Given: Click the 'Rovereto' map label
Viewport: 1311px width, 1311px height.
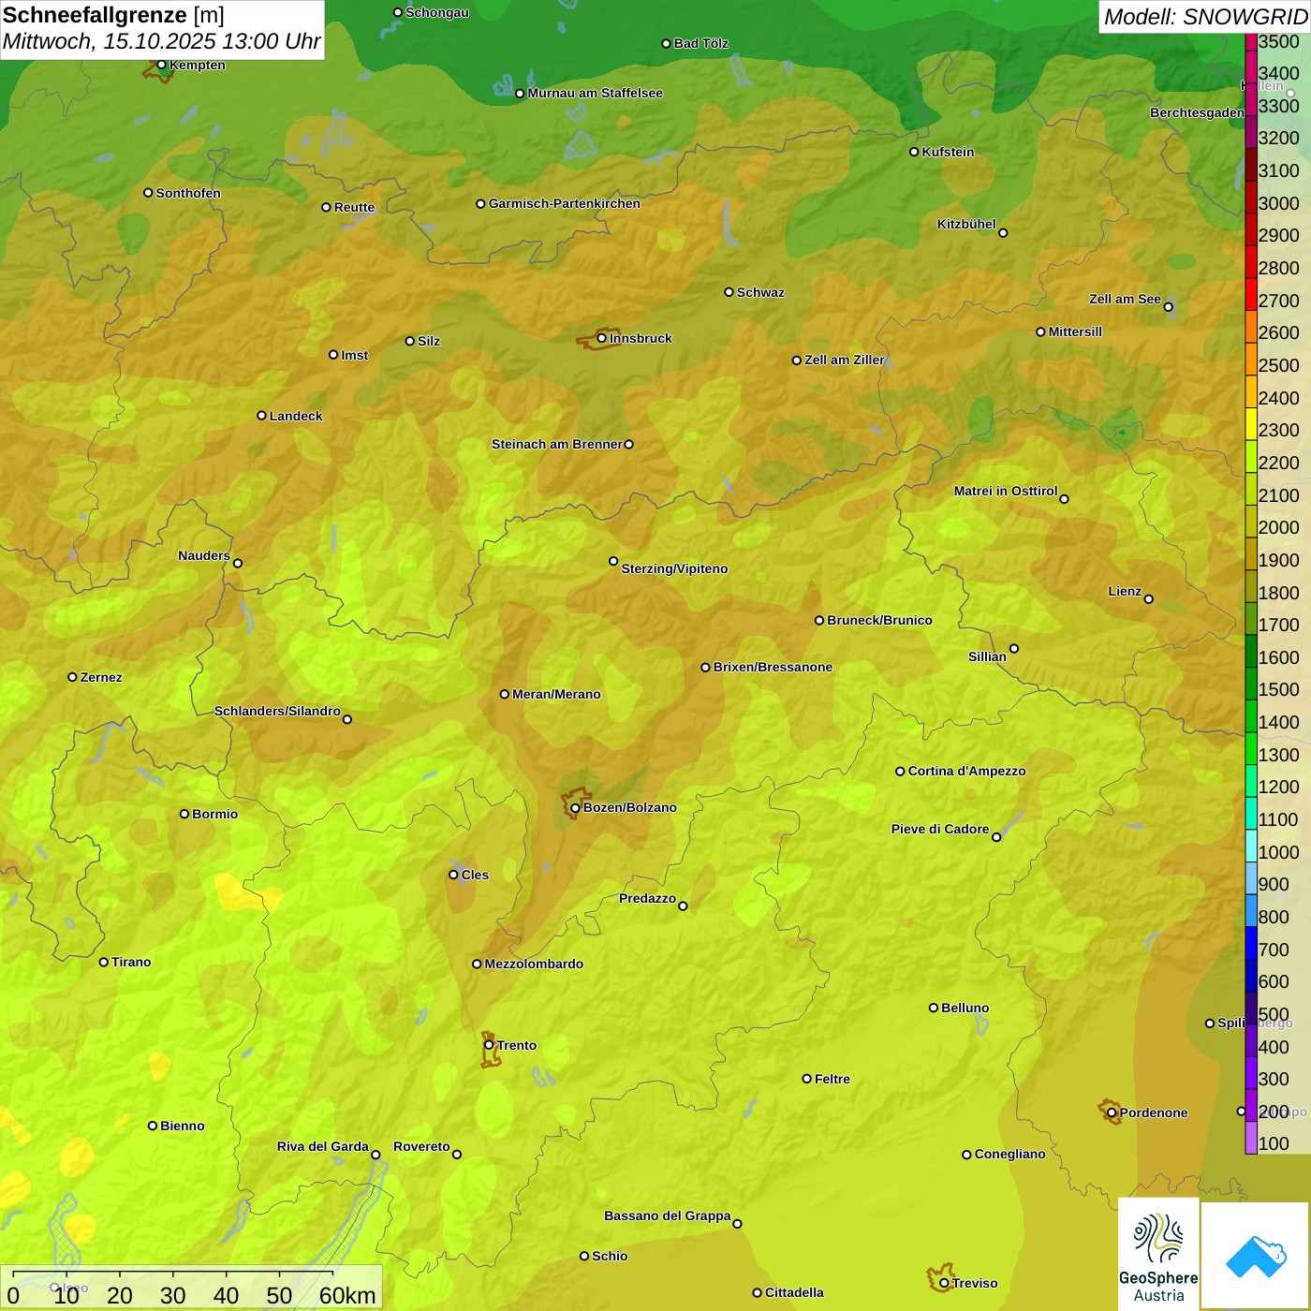Looking at the screenshot, I should (x=421, y=1146).
